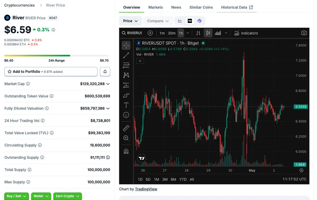
Task: Open the Earn Crypto dropdown
Action: [68, 196]
